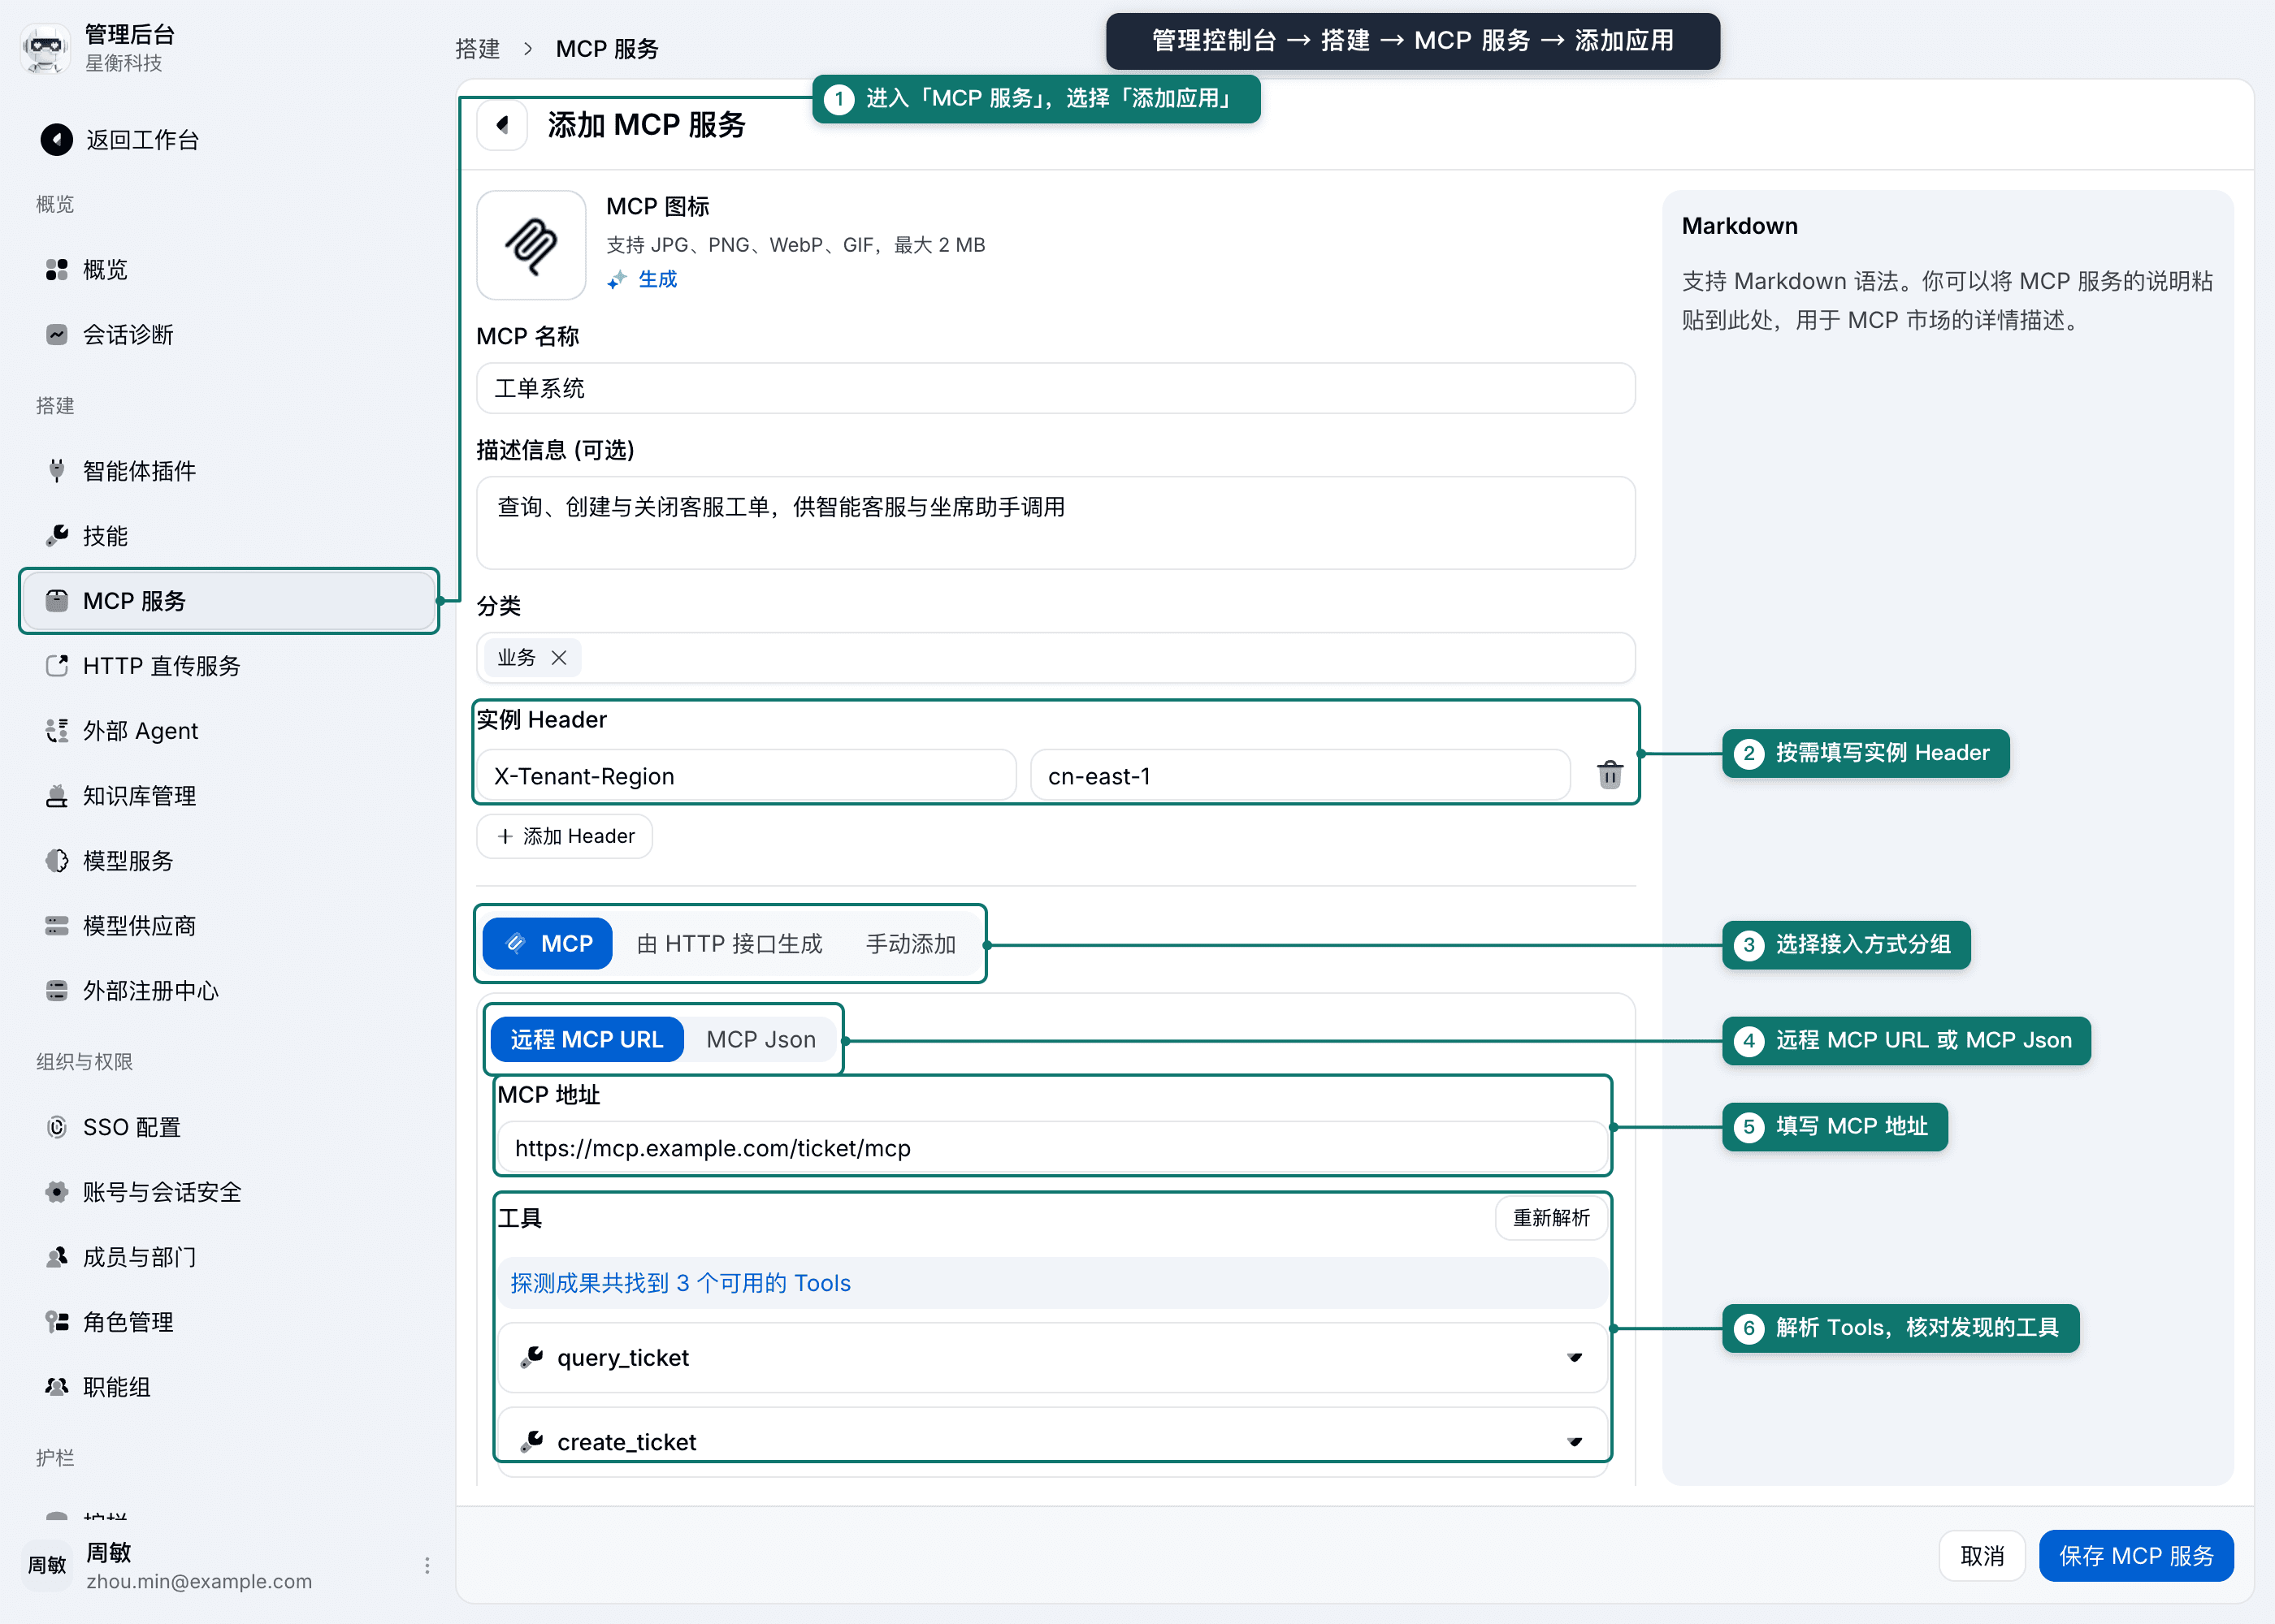
Task: Open 账号与会话安全 settings
Action: point(228,1191)
